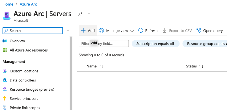Click the Data controllers icon
This screenshot has height=110, width=227.
5,80
